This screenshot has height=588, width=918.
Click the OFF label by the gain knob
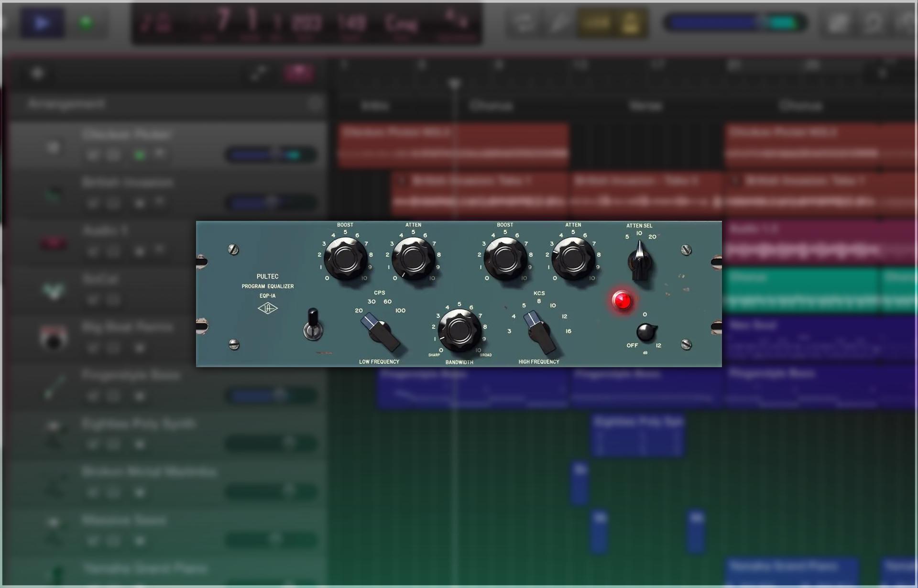pos(632,345)
